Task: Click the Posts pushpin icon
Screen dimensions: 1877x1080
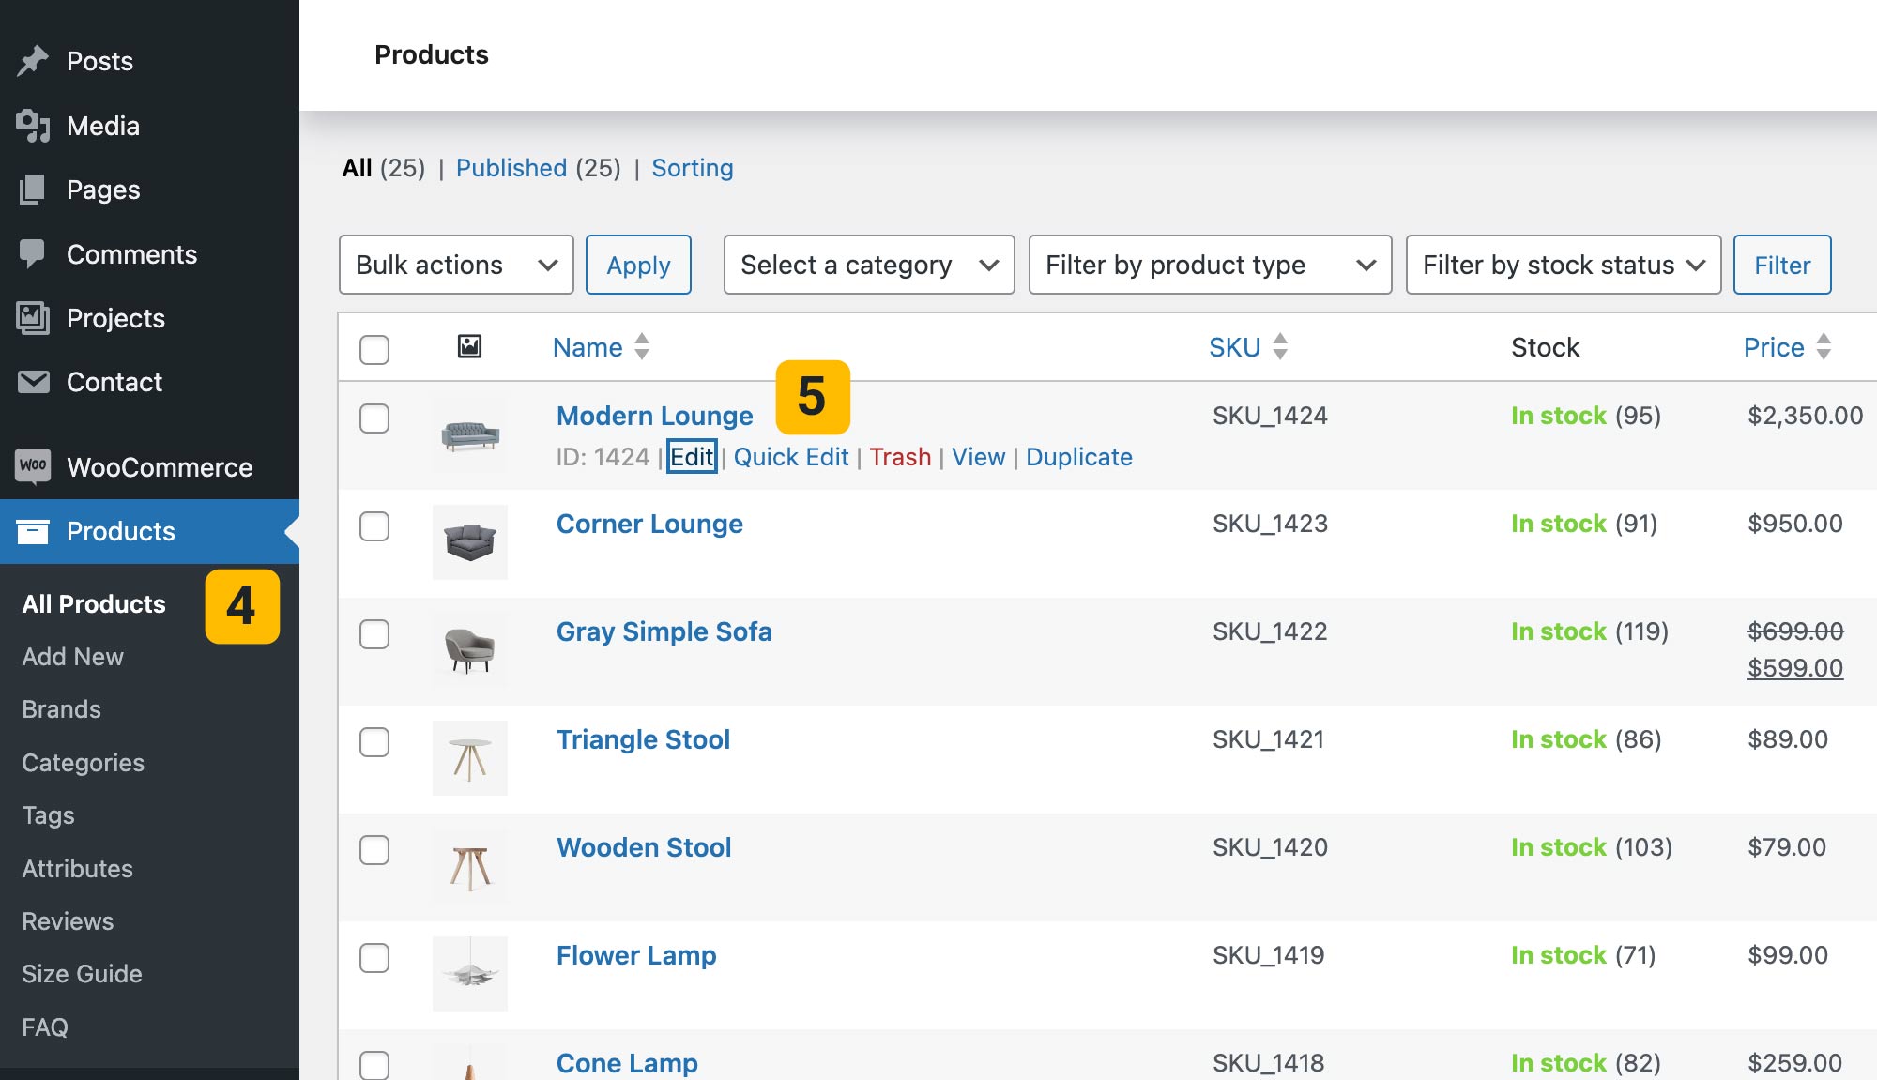Action: [33, 61]
